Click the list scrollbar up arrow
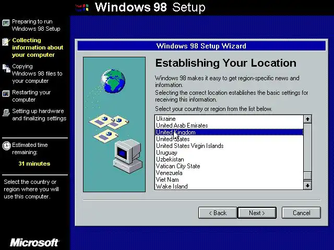This screenshot has width=334, height=250. click(307, 119)
